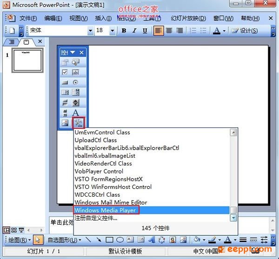The width and height of the screenshot is (279, 259).
Task: Click the font size 18 field
Action: coord(102,31)
